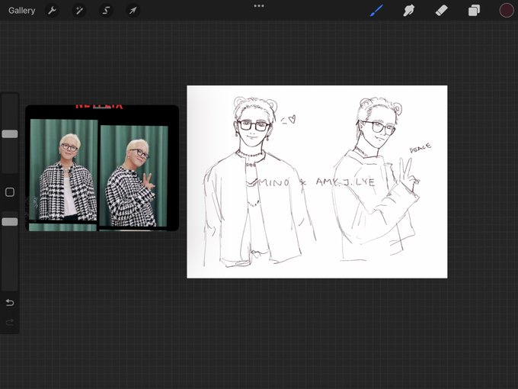Image resolution: width=518 pixels, height=389 pixels.
Task: Click the AMY.J.LYE signature on canvas
Action: (x=345, y=182)
